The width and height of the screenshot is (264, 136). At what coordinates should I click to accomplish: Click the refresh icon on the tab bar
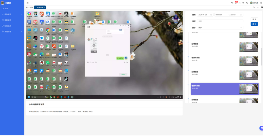[x=254, y=7]
